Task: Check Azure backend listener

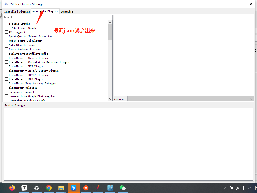Action: [6, 49]
